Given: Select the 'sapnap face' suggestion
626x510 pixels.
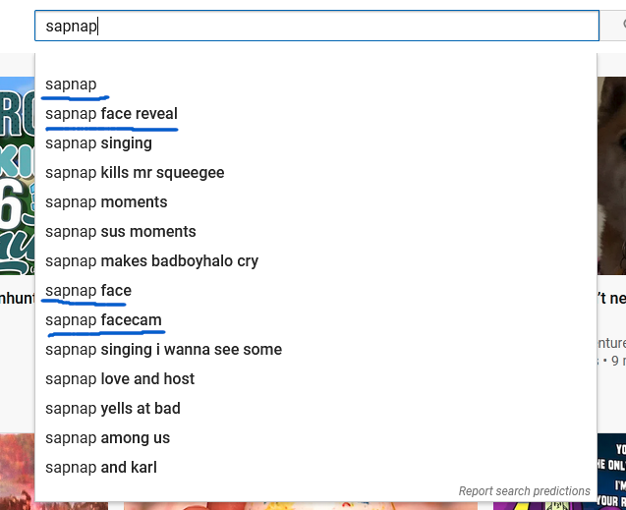Looking at the screenshot, I should pos(315,291).
